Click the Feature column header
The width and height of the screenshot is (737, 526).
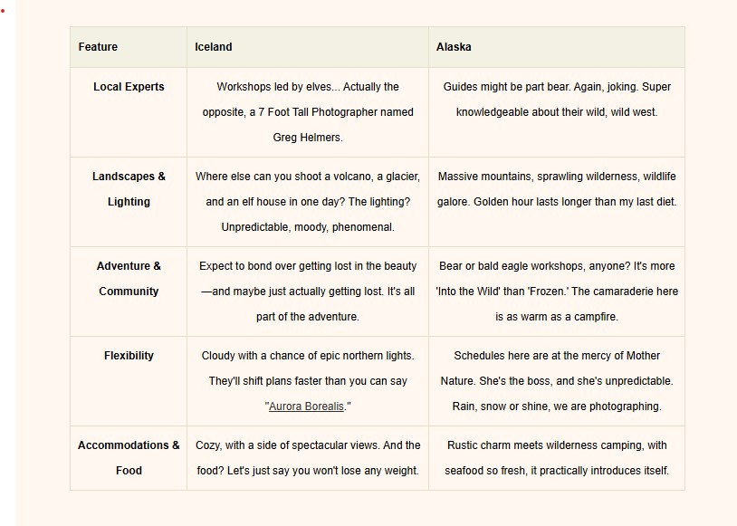click(98, 47)
